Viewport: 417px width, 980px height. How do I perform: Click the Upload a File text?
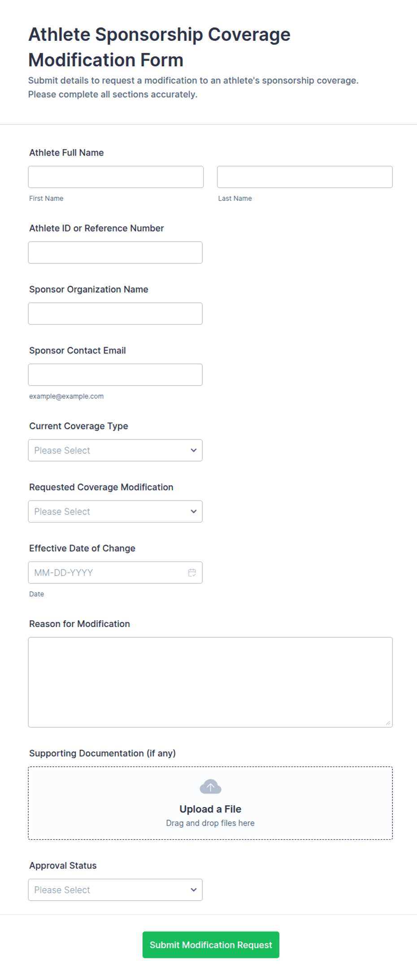coord(210,809)
